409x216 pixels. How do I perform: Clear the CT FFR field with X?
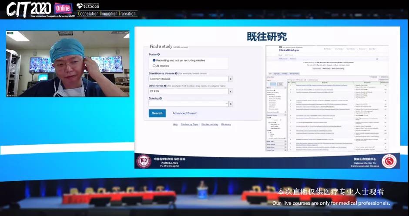[x=231, y=92]
